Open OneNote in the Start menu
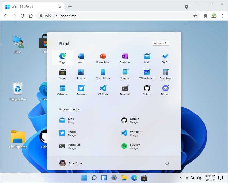This screenshot has height=183, width=228. coord(125,58)
